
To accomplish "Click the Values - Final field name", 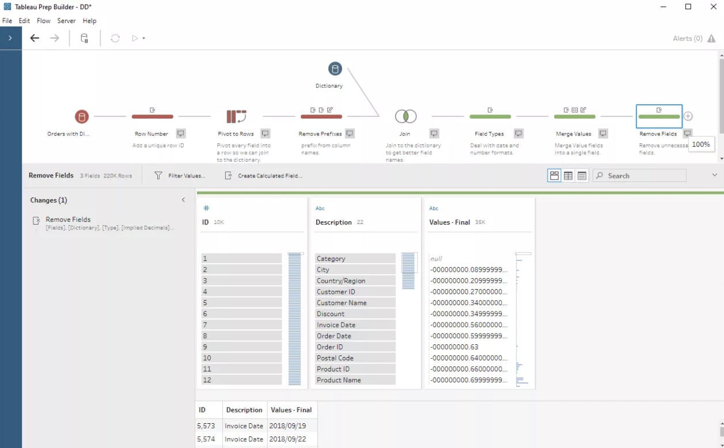I will [x=450, y=222].
